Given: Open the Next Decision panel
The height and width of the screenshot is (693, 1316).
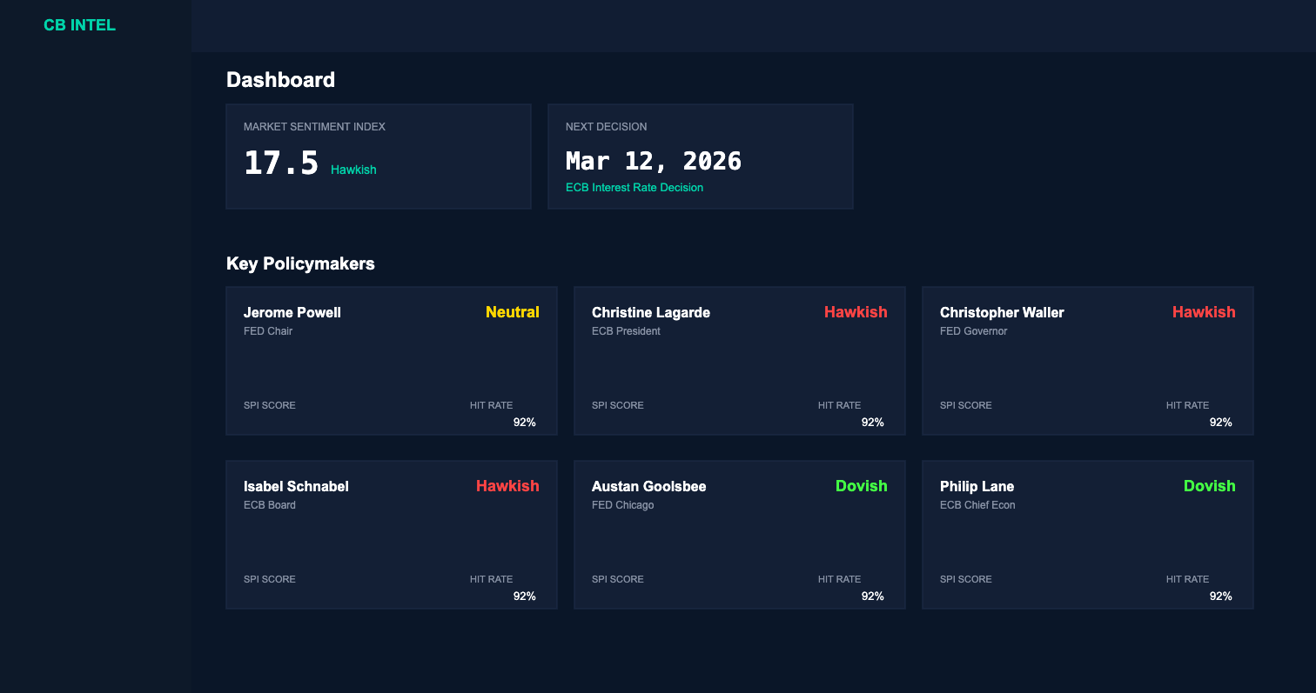Looking at the screenshot, I should 700,156.
